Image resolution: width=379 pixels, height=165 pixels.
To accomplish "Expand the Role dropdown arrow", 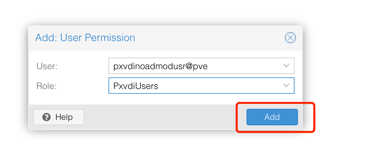I will click(x=286, y=85).
